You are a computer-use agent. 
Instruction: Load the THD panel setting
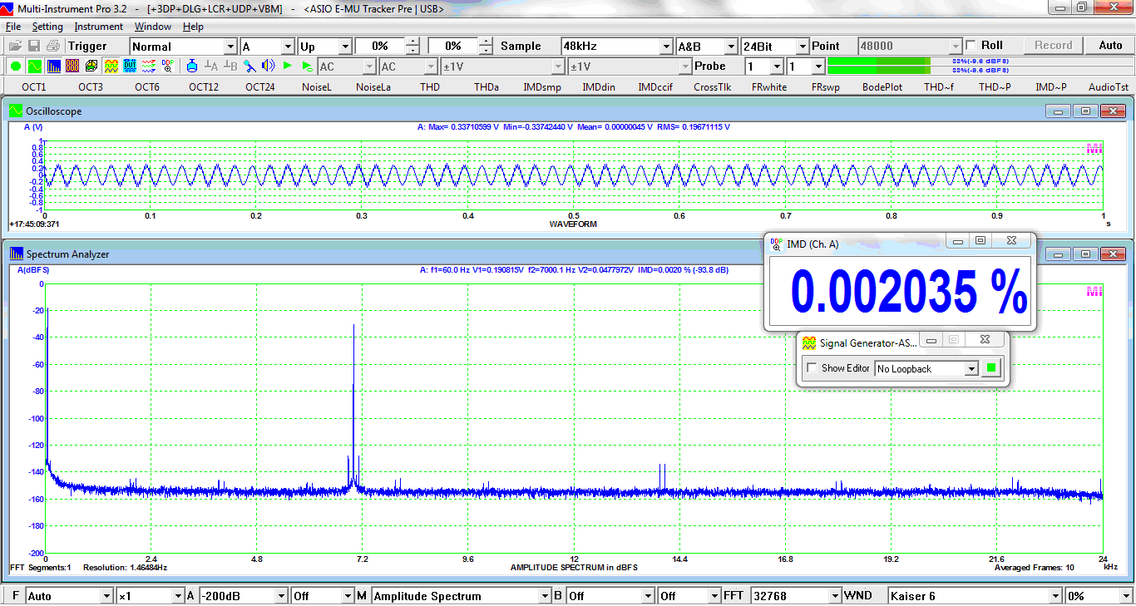pos(430,86)
